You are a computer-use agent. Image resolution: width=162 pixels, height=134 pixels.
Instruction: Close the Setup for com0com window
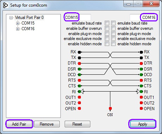[151, 4]
